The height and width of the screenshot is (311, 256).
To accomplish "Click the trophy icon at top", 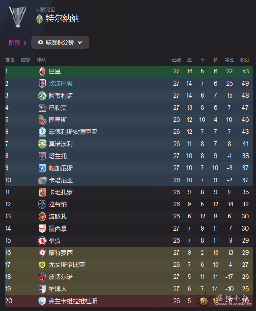I will coord(18,16).
